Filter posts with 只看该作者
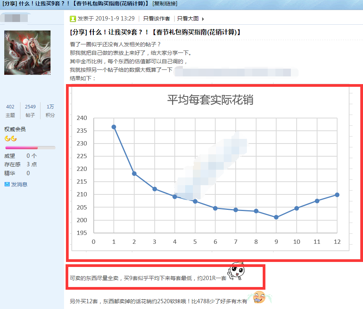The width and height of the screenshot is (363, 309). tap(156, 19)
